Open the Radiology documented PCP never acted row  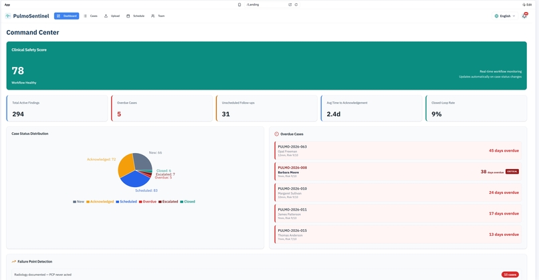(266, 275)
